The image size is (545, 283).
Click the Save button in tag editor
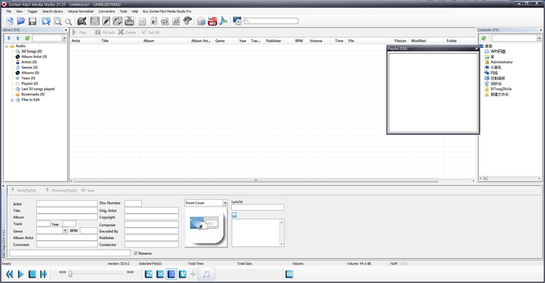click(x=88, y=190)
